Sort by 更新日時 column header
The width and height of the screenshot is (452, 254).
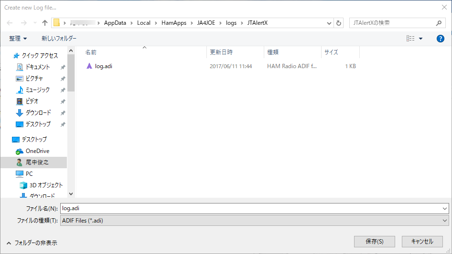pos(221,52)
